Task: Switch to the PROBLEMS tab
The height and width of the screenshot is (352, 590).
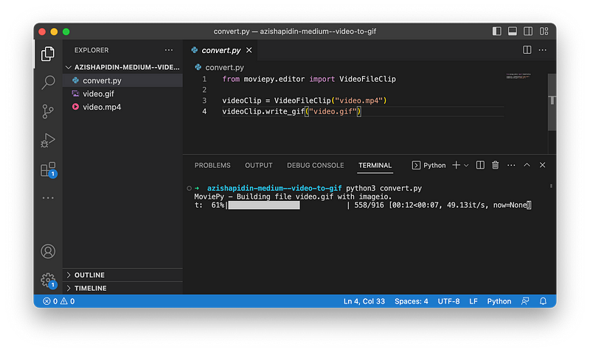Action: (212, 165)
